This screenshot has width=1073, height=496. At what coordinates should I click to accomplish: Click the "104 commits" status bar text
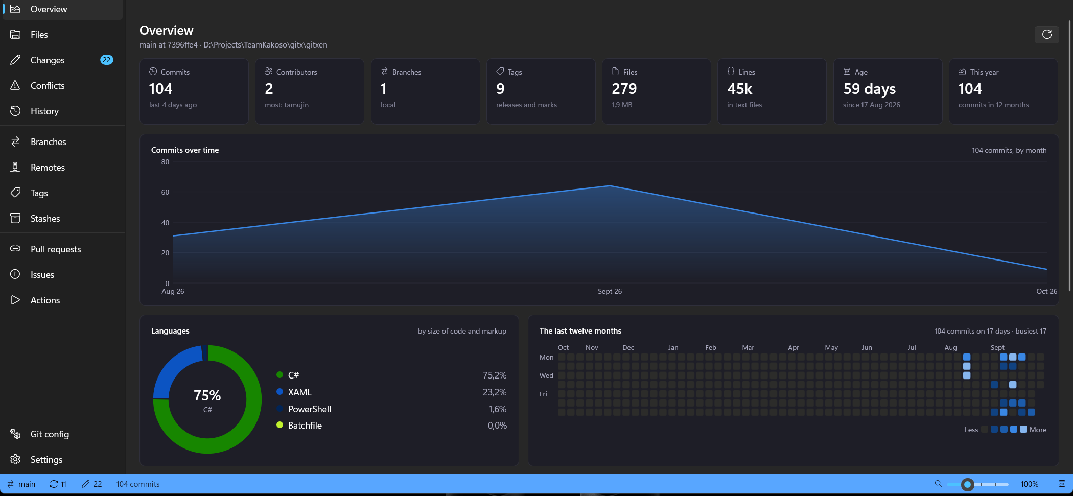tap(138, 484)
